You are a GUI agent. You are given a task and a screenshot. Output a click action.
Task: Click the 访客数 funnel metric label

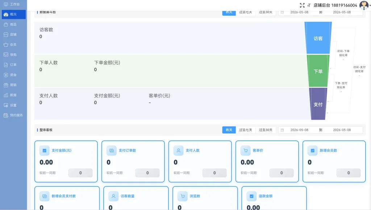(46, 30)
